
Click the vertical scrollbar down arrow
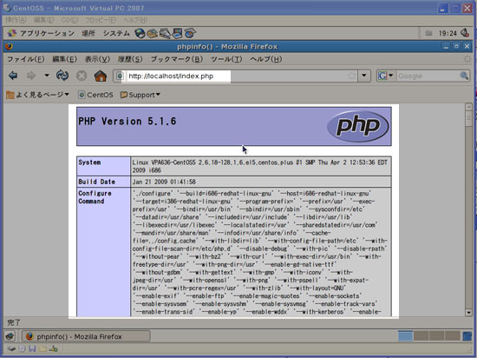[x=468, y=312]
